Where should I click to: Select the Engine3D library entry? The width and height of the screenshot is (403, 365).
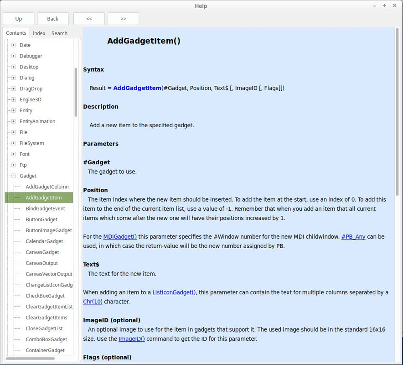point(31,99)
